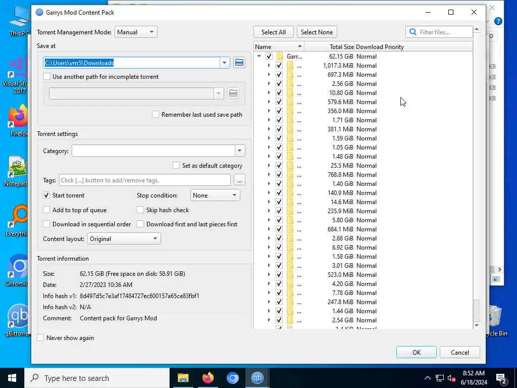
Task: Browse for save path folder icon
Action: point(239,63)
